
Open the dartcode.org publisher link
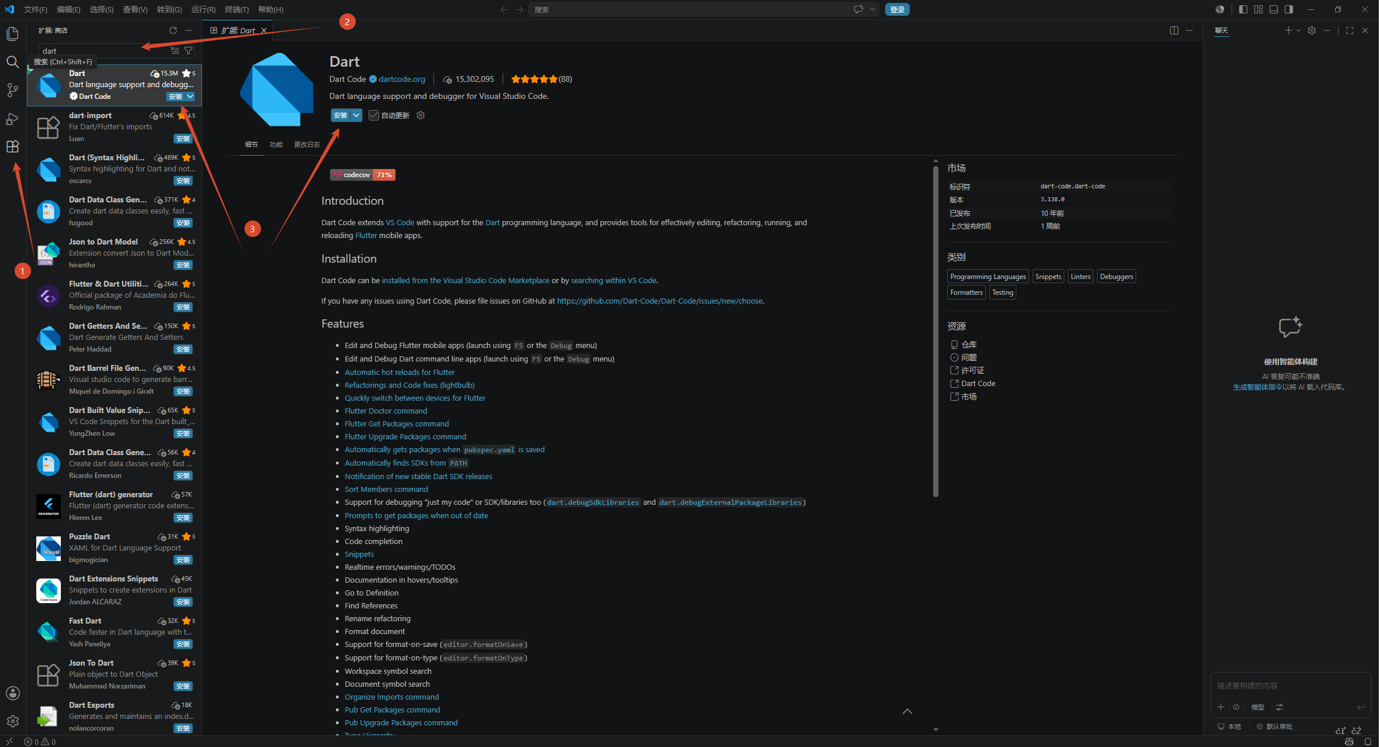pos(401,79)
